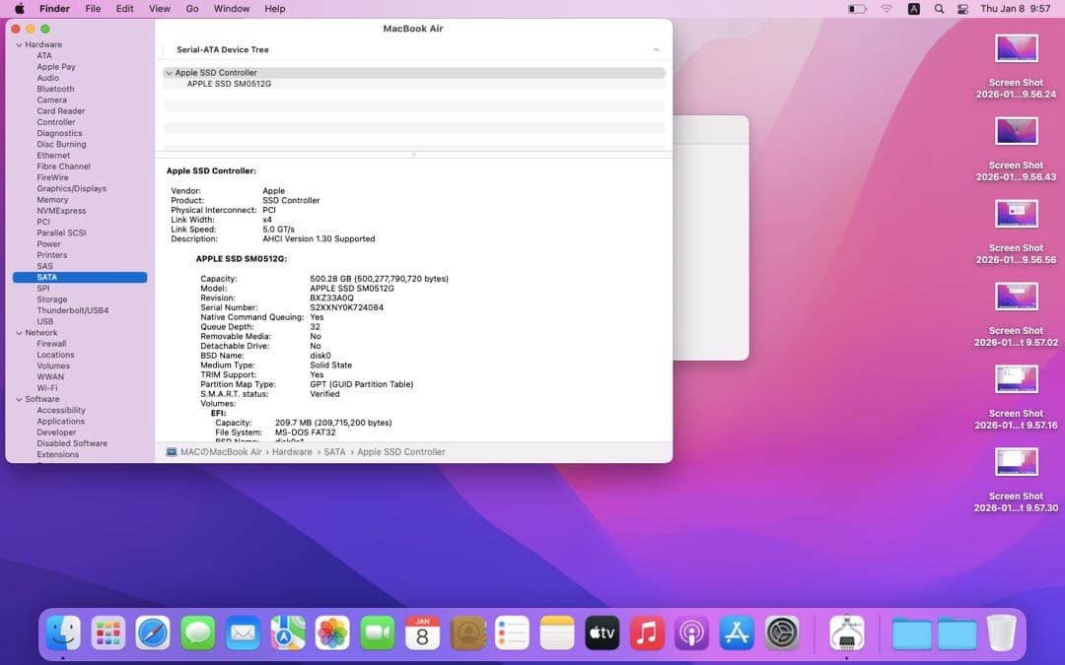Open the App Store from the Dock

(x=737, y=633)
